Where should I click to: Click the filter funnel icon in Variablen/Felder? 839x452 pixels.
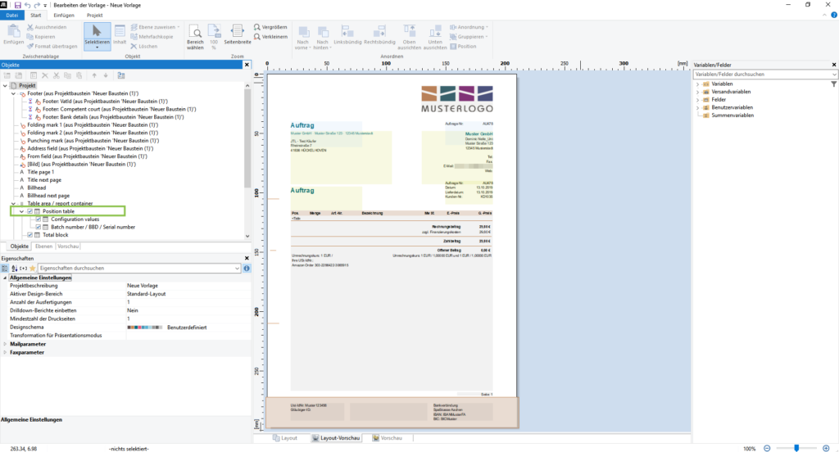tap(833, 84)
